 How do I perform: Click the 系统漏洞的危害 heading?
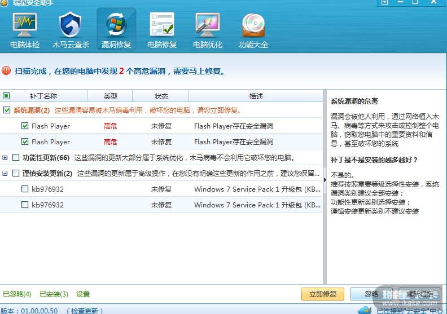pos(354,101)
